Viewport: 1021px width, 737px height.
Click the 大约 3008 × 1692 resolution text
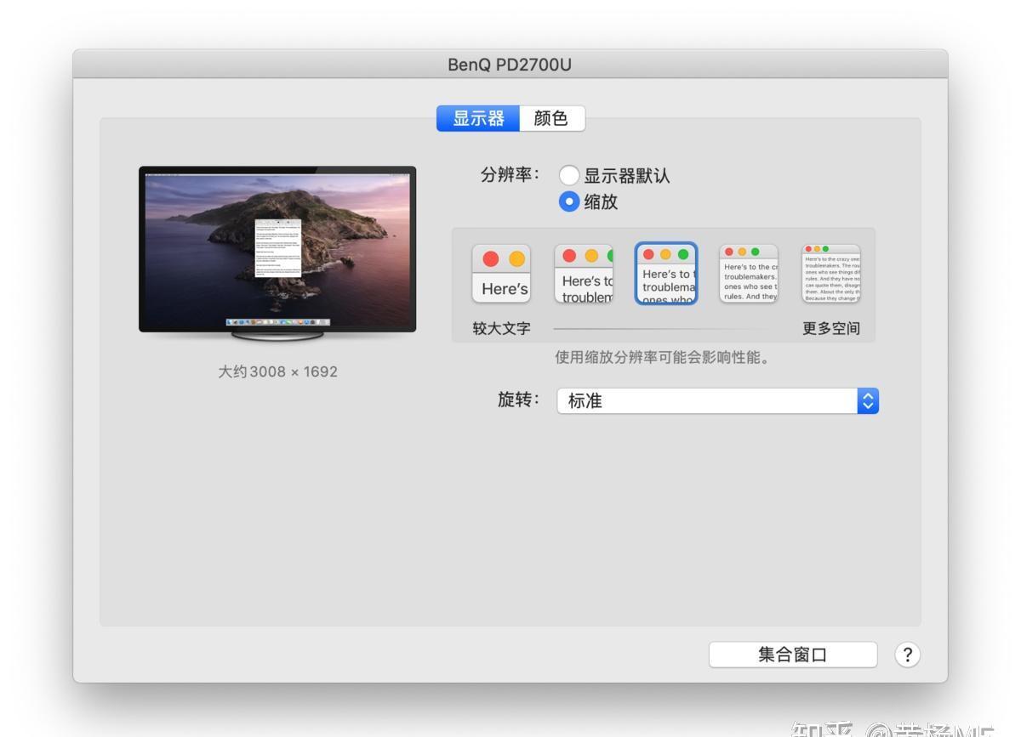277,371
